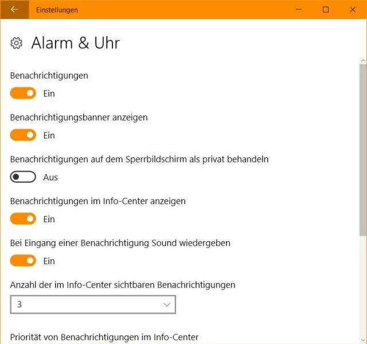Close the Einstellungen window

tap(352, 10)
